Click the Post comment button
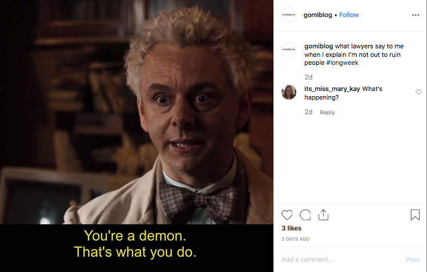 [412, 259]
